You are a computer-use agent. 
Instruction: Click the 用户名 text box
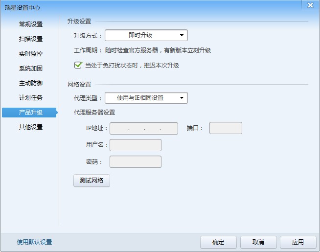136,145
